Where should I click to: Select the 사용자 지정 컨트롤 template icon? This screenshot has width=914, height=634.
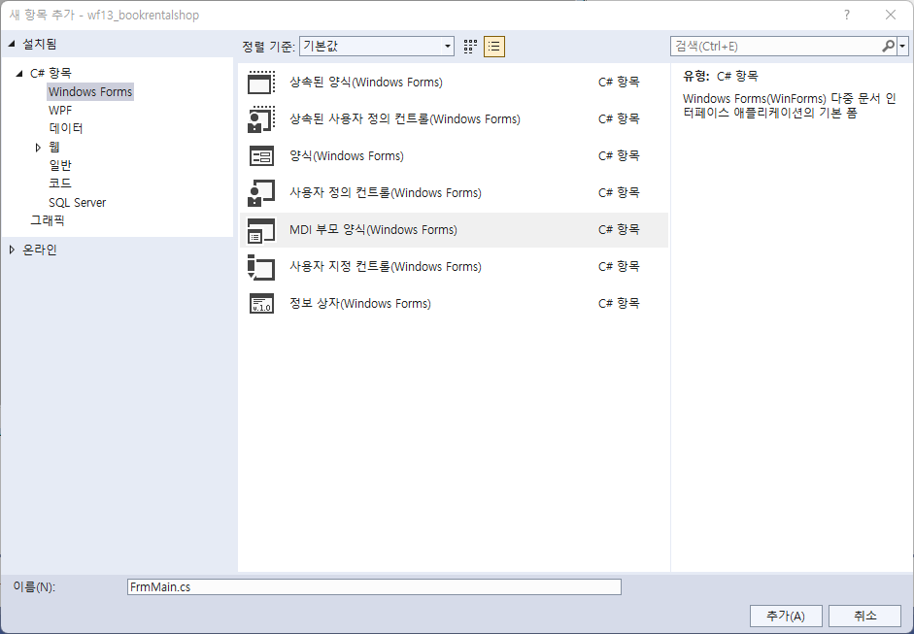261,267
